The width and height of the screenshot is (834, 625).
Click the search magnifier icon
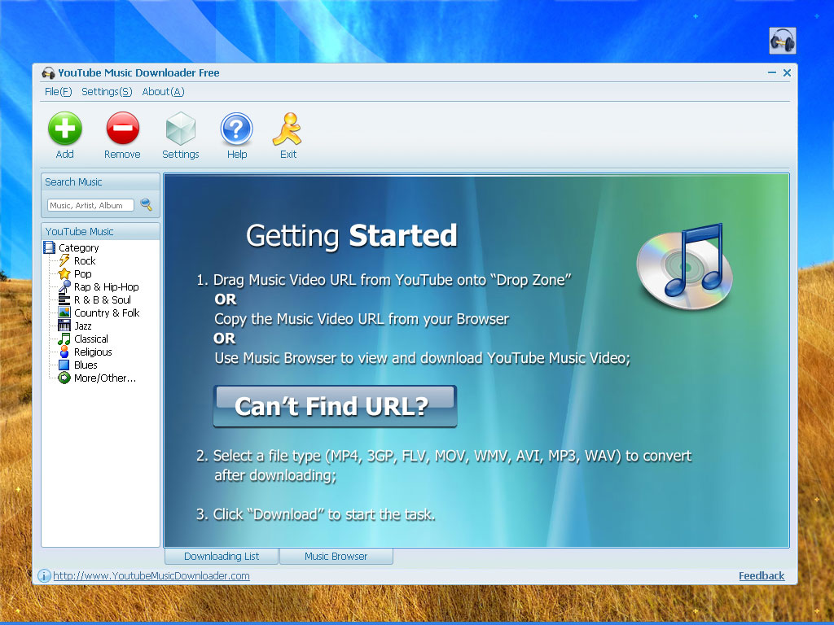[x=147, y=204]
